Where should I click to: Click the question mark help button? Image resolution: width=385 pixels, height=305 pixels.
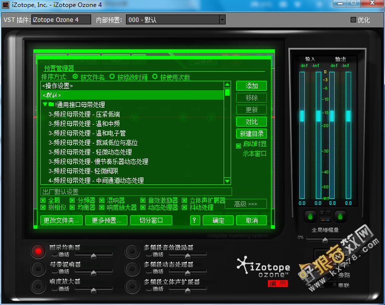pyautogui.click(x=194, y=220)
